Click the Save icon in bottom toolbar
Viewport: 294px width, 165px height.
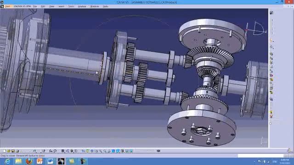tap(13, 151)
